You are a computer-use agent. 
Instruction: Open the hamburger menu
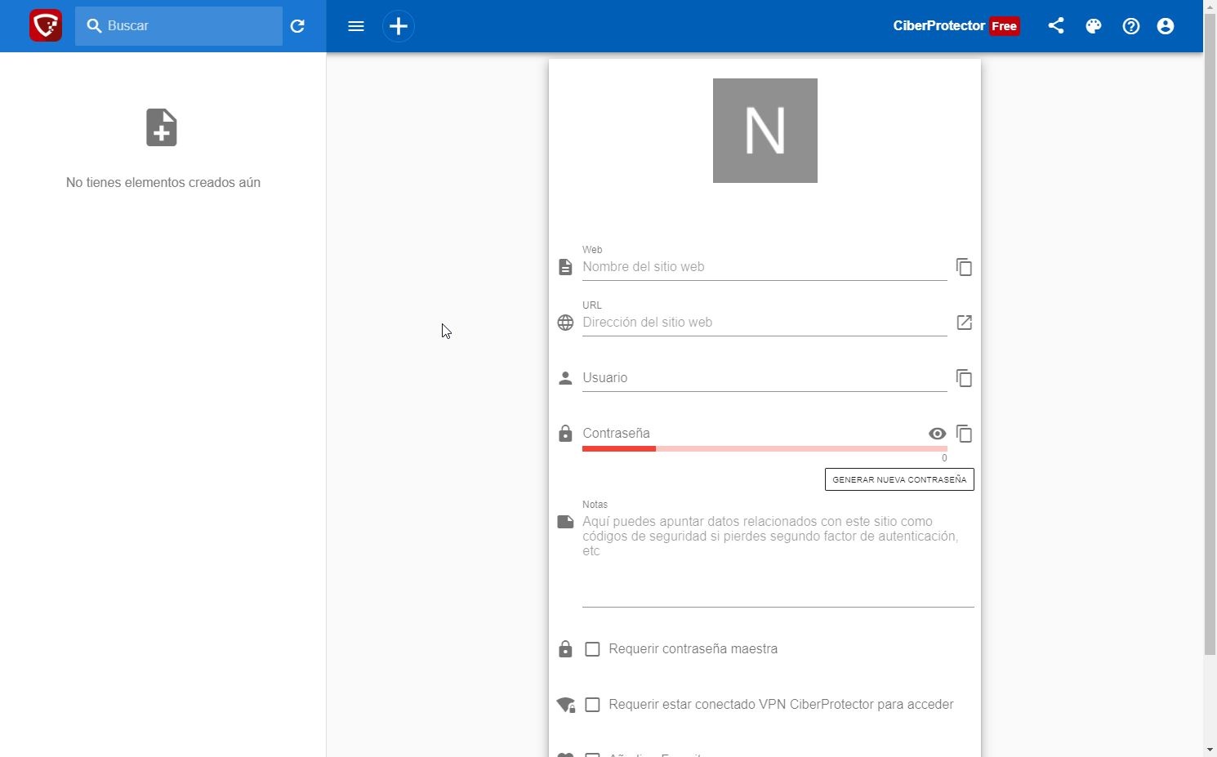click(x=356, y=26)
